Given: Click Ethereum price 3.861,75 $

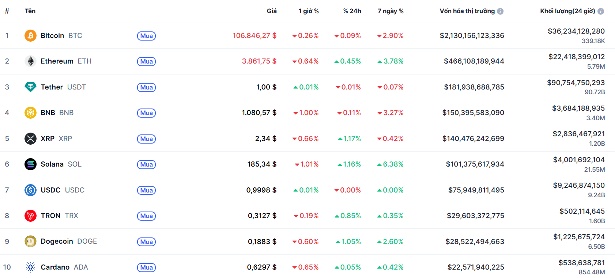Looking at the screenshot, I should [259, 61].
